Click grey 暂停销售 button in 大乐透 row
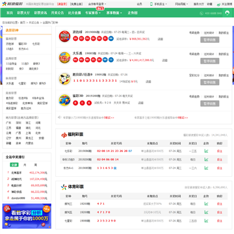 pyautogui.click(x=210, y=61)
